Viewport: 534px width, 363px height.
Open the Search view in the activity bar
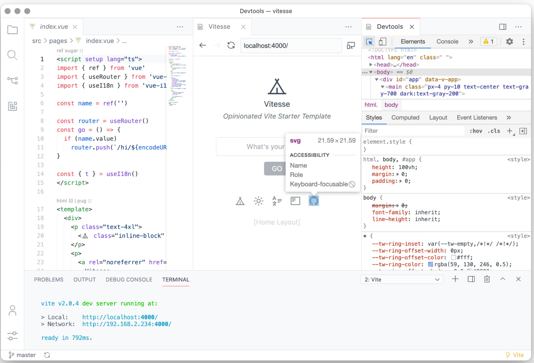coord(13,55)
